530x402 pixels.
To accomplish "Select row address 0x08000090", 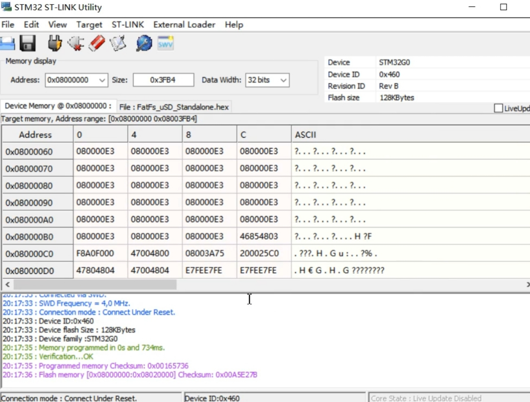I will click(x=37, y=203).
